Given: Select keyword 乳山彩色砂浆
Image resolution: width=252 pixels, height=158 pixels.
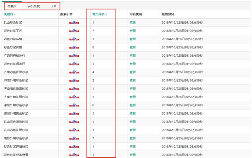Looking at the screenshot, I should click(x=13, y=22).
